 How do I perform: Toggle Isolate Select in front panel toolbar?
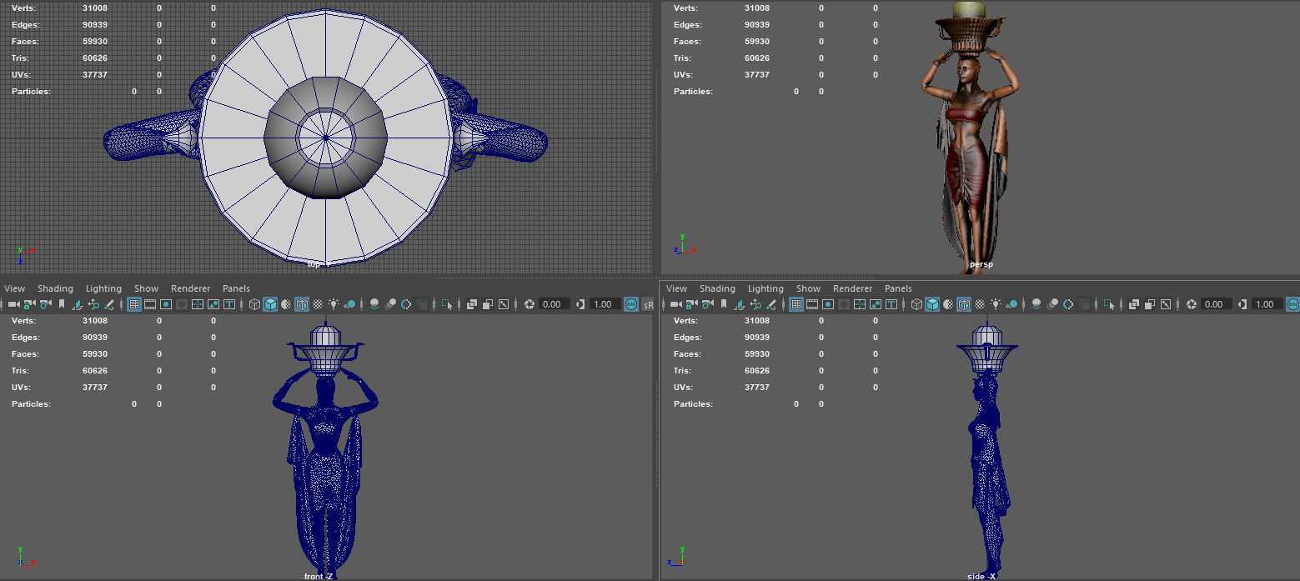[447, 304]
